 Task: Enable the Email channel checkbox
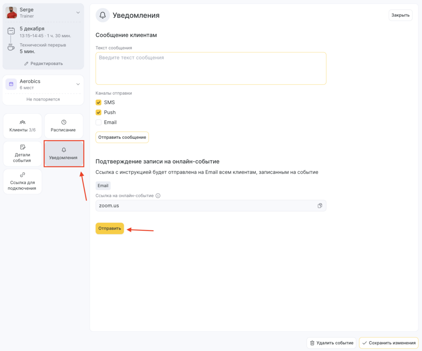point(98,122)
